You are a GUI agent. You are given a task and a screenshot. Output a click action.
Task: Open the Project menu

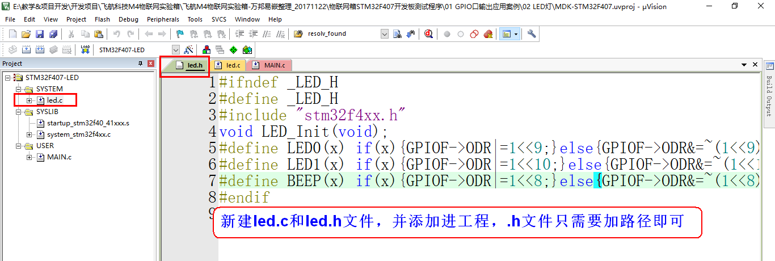click(x=76, y=19)
